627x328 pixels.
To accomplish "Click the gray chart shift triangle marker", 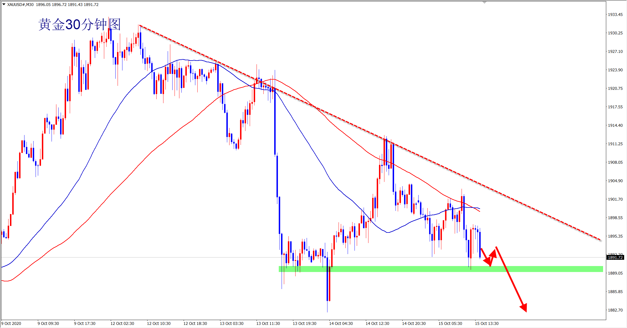I will pos(484,3).
